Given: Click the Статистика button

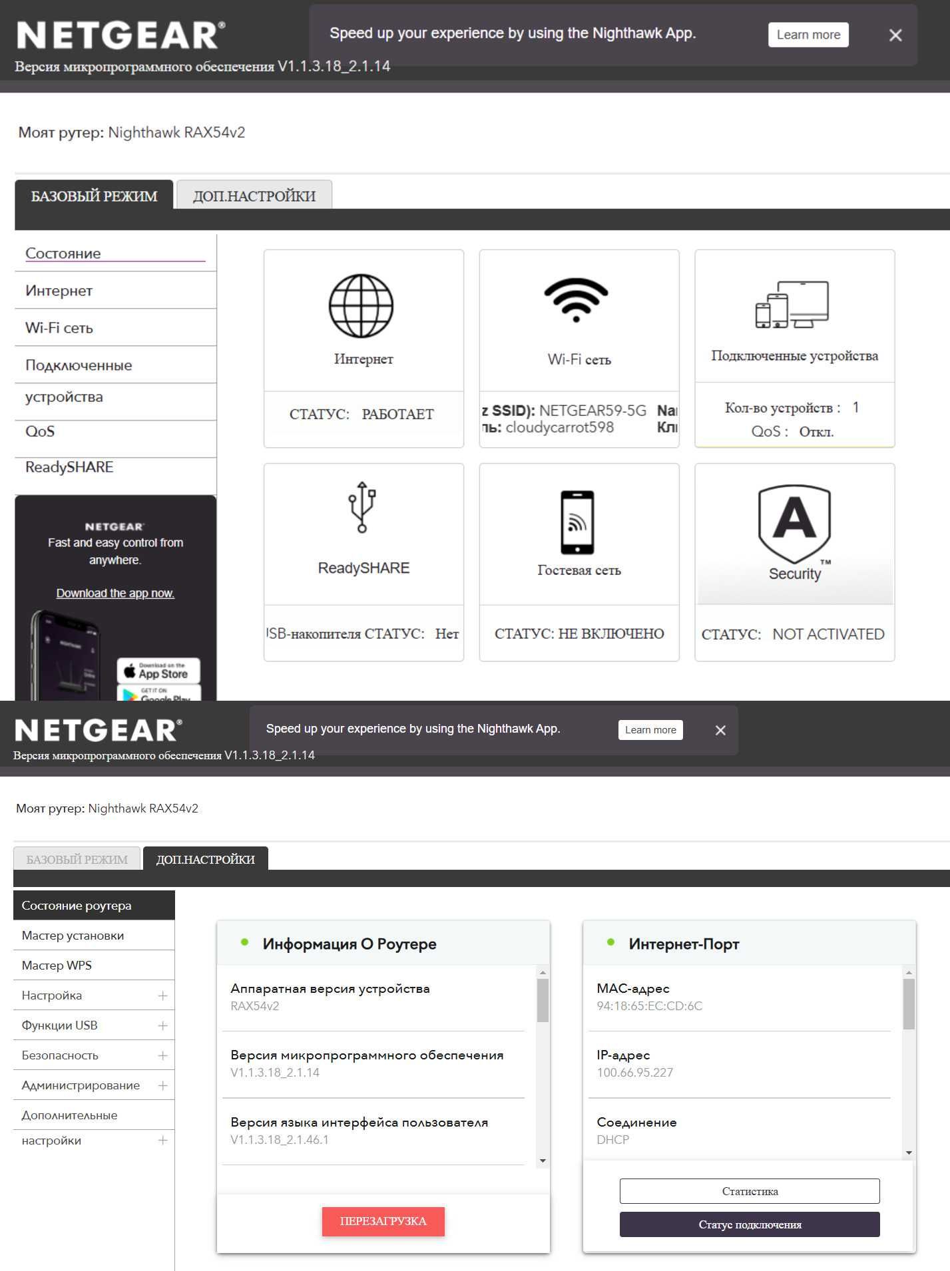Looking at the screenshot, I should pyautogui.click(x=750, y=1191).
